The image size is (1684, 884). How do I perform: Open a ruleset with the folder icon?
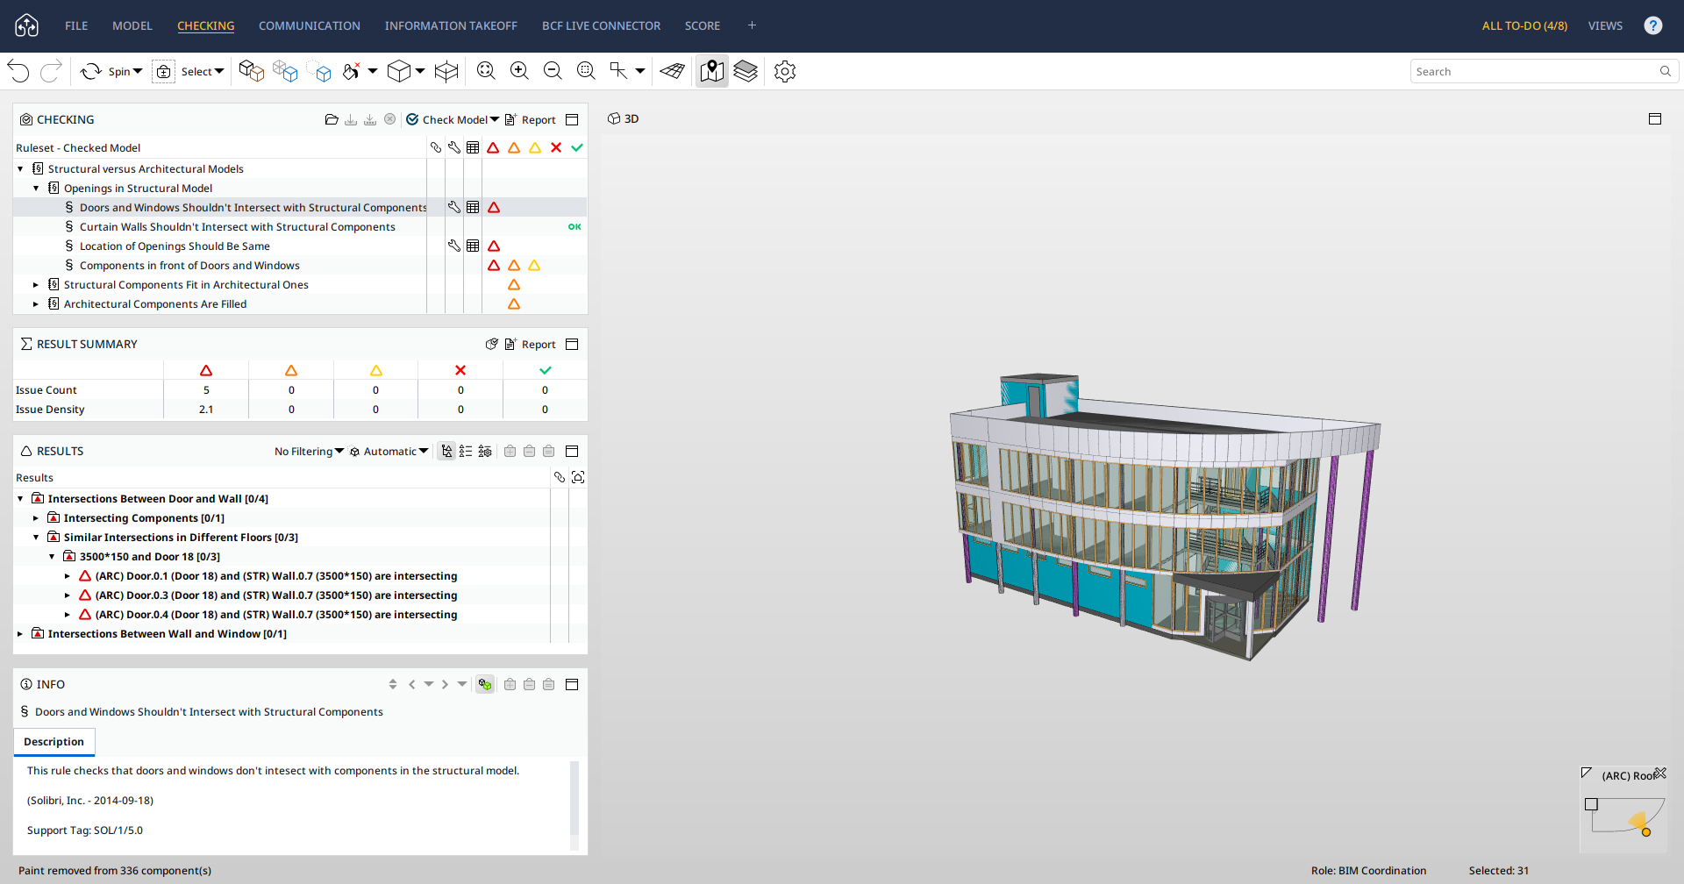click(332, 119)
